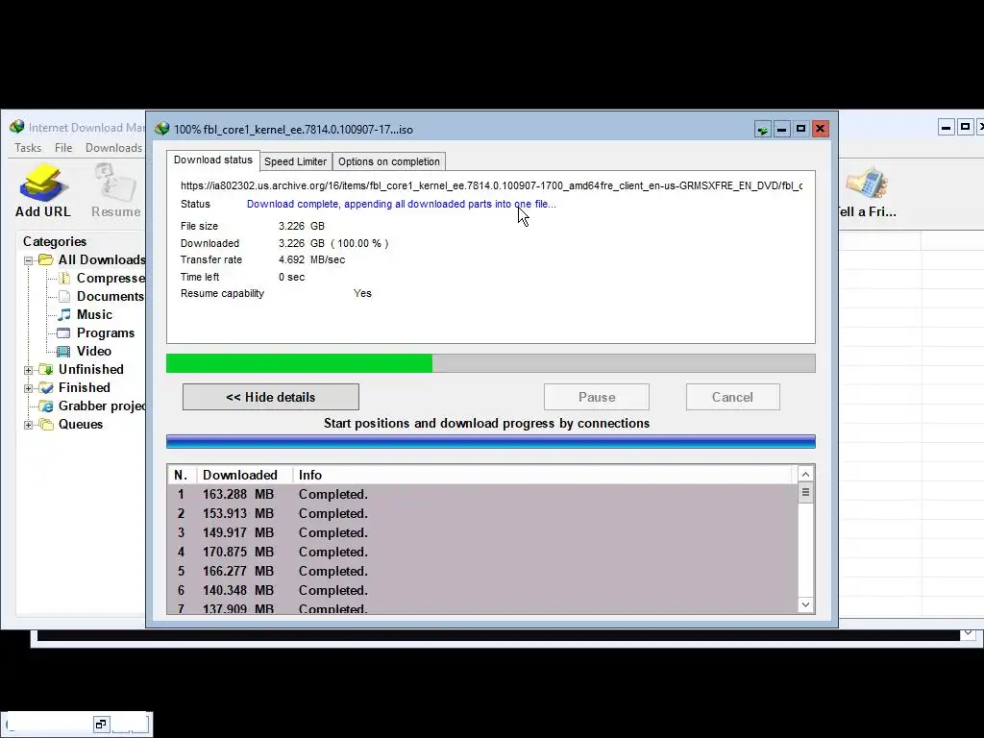This screenshot has height=738, width=984.
Task: Click the connections list scroll up arrow
Action: pos(806,474)
